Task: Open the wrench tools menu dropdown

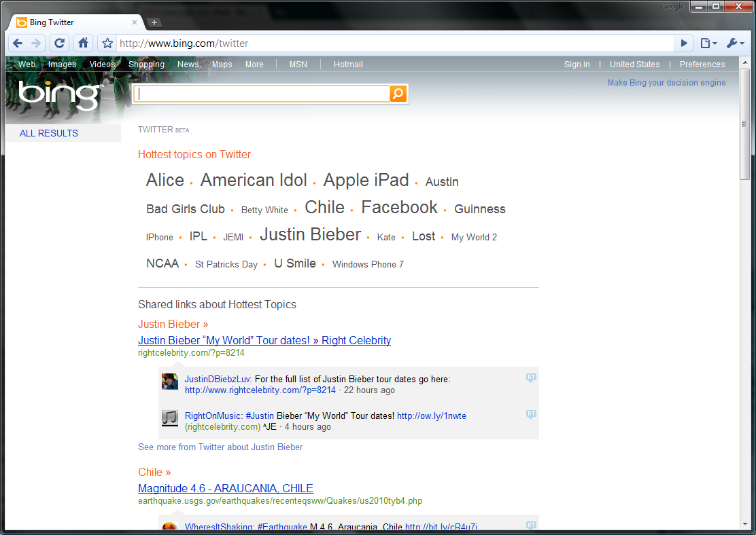Action: pos(736,43)
